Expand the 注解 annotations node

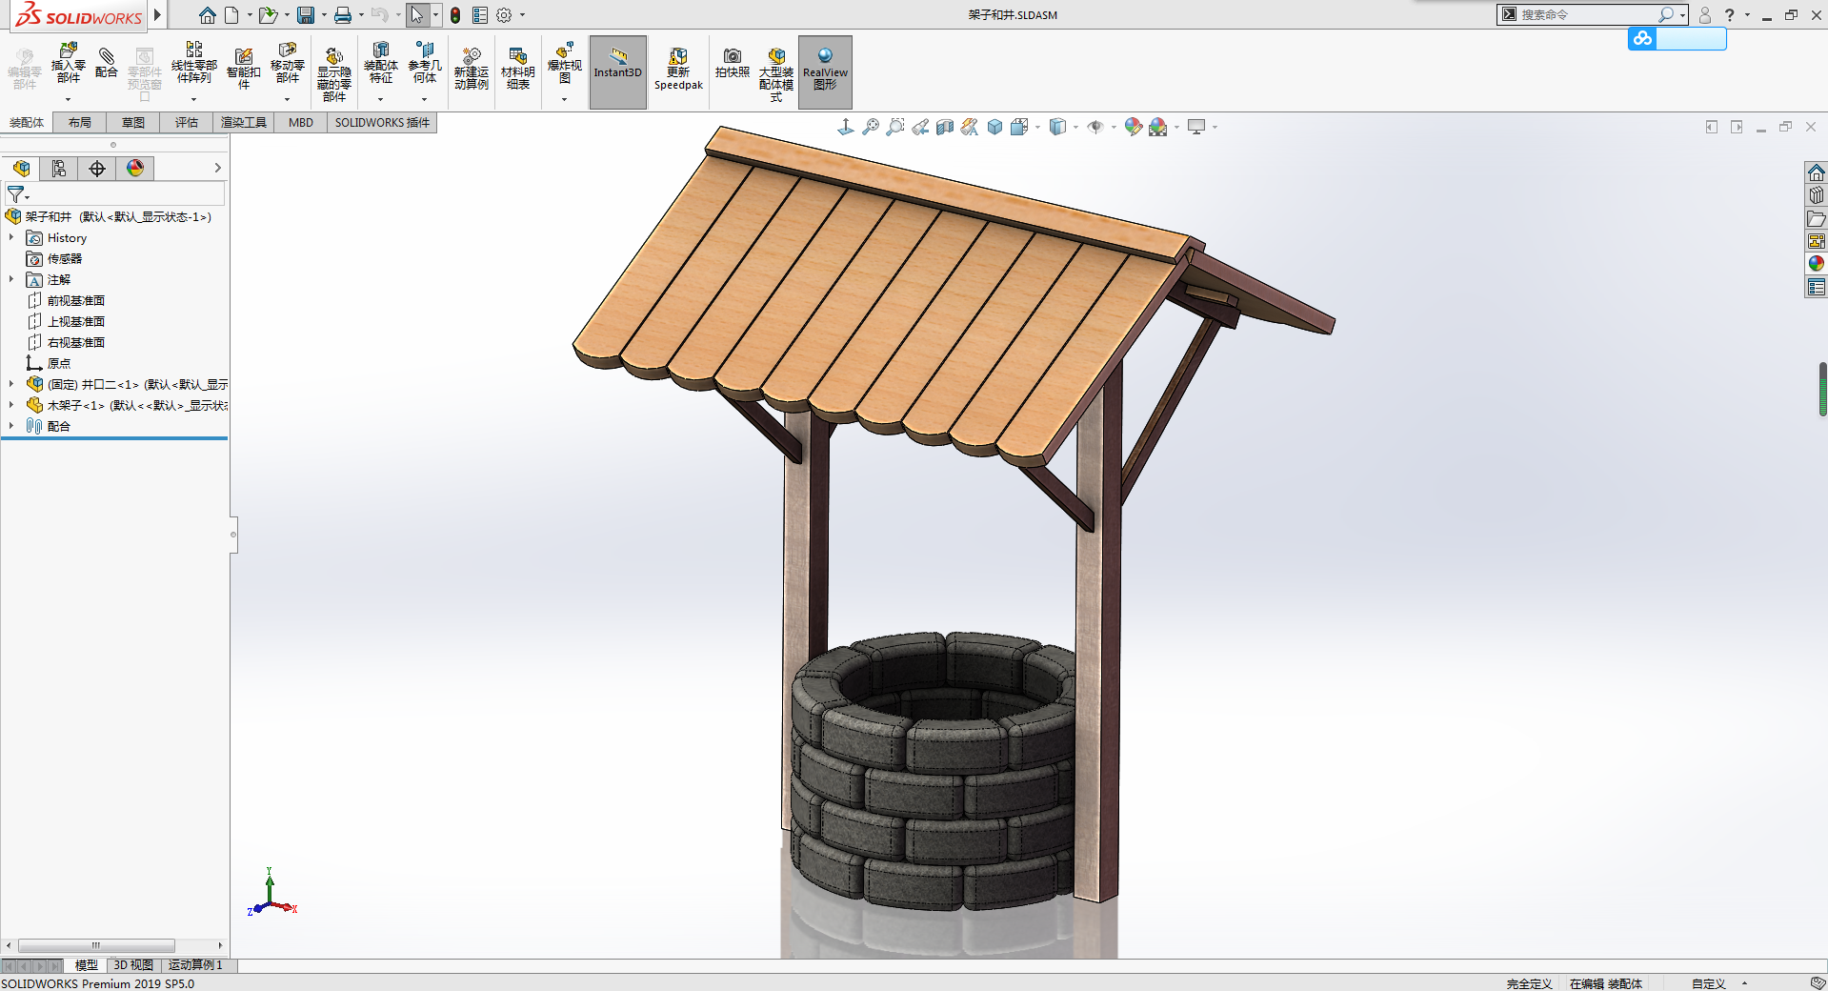click(x=11, y=279)
